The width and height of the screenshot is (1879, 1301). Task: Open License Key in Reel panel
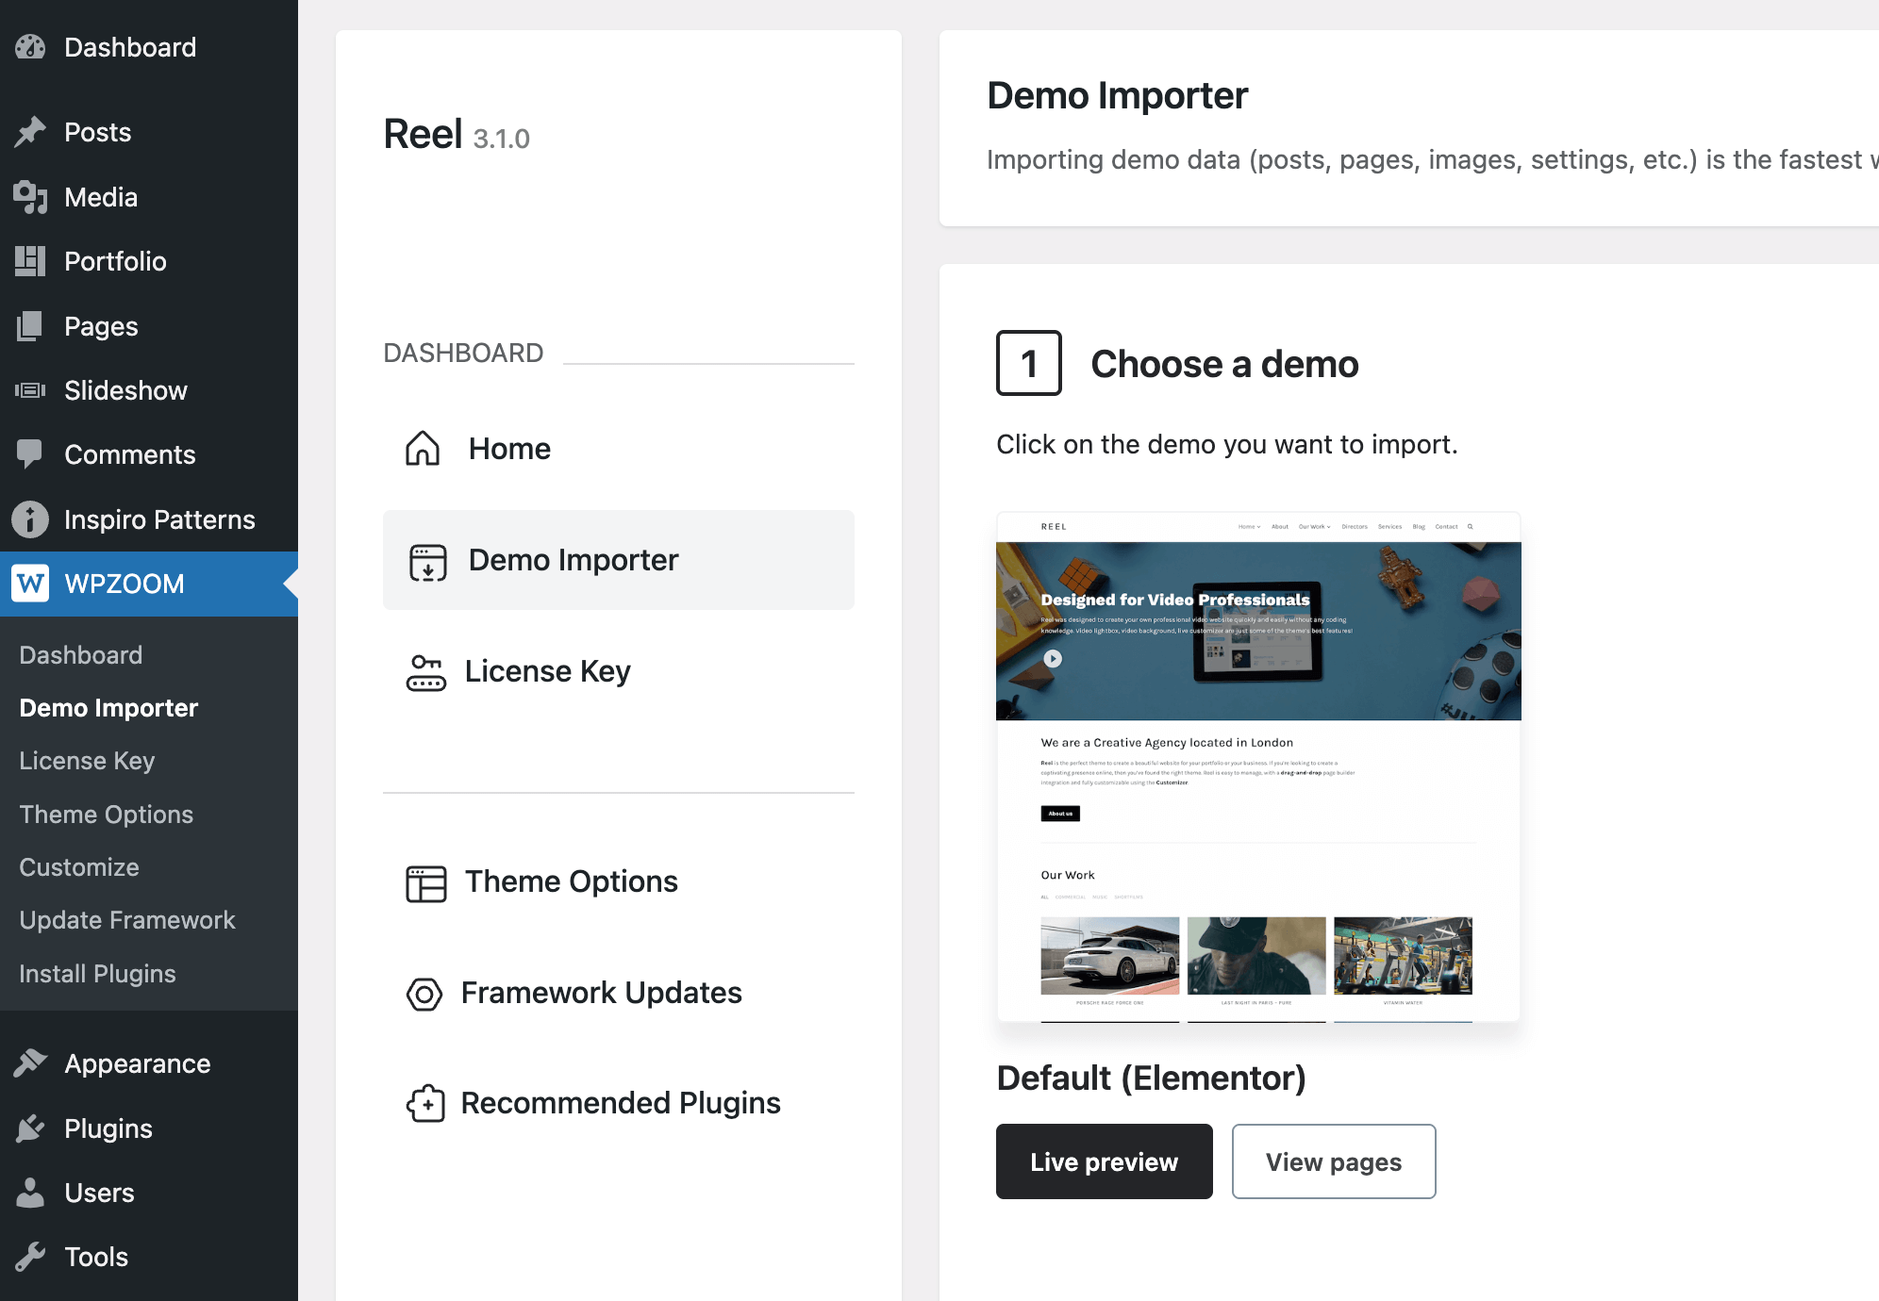click(619, 671)
